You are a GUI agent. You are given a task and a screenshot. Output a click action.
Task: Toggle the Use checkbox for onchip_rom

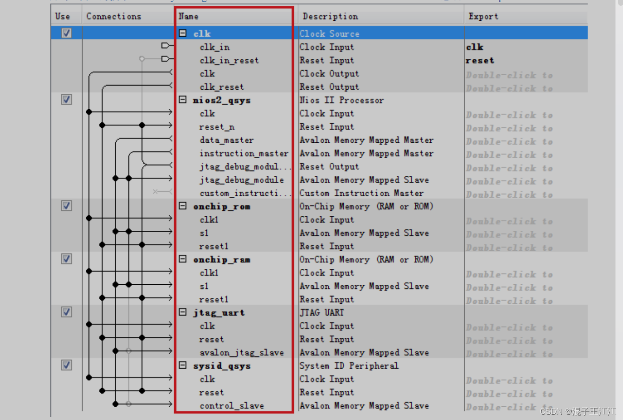(x=66, y=206)
